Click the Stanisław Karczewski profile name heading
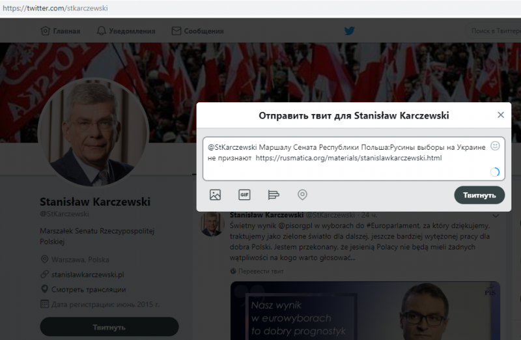The width and height of the screenshot is (521, 340). point(95,202)
